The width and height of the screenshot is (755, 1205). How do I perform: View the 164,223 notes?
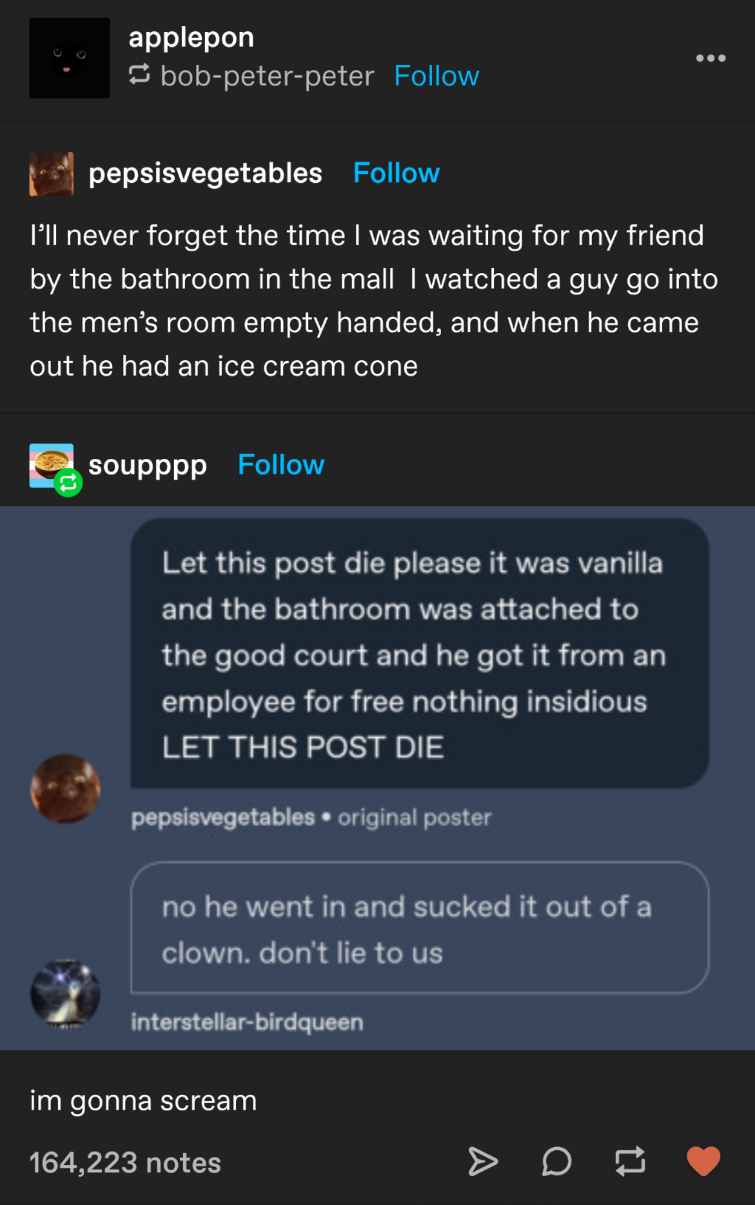tap(125, 1163)
